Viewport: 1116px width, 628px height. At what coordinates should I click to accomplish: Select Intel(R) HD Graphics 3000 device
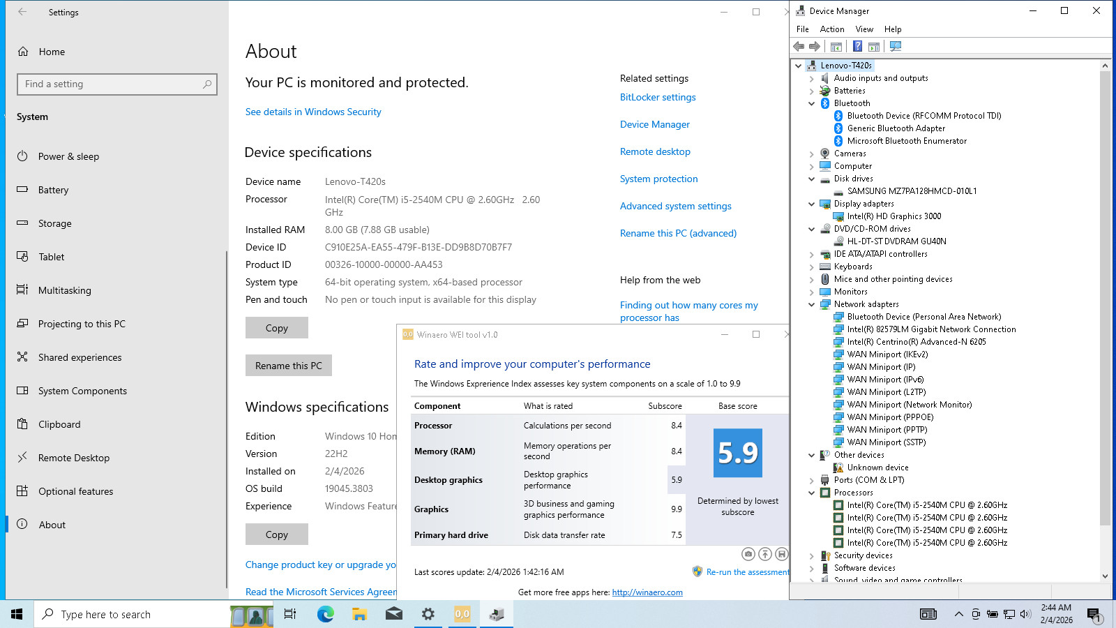click(x=893, y=216)
